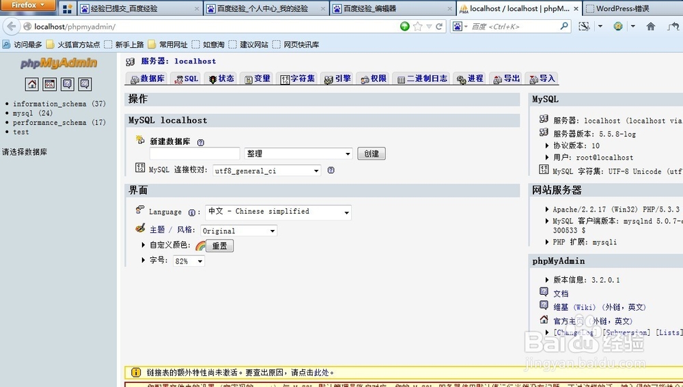Click the theme paintbrush icon
The width and height of the screenshot is (683, 387).
pos(140,228)
